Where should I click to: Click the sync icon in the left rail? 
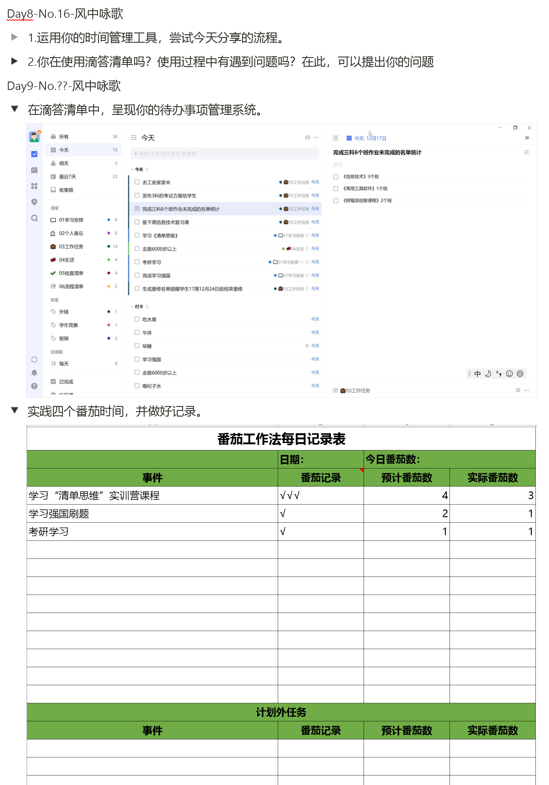tap(34, 360)
